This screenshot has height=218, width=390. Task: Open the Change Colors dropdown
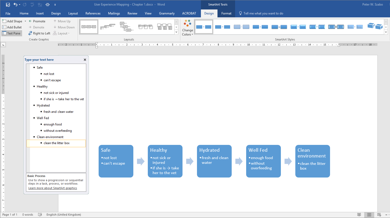click(x=188, y=28)
